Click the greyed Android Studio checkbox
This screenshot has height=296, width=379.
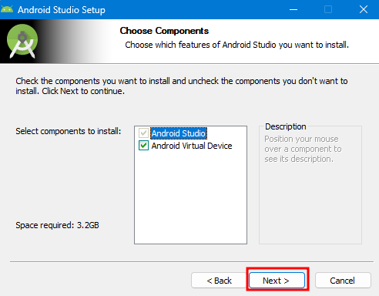(x=143, y=133)
